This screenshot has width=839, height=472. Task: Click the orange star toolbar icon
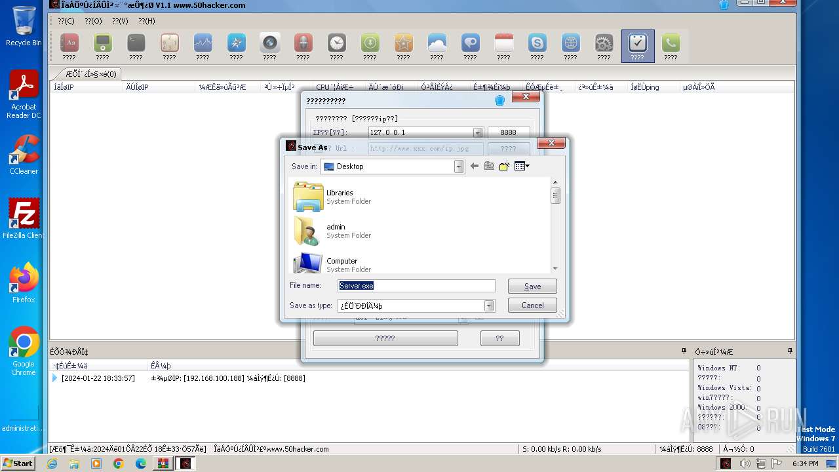click(403, 44)
